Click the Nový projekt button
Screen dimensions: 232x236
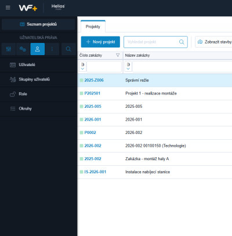[100, 42]
